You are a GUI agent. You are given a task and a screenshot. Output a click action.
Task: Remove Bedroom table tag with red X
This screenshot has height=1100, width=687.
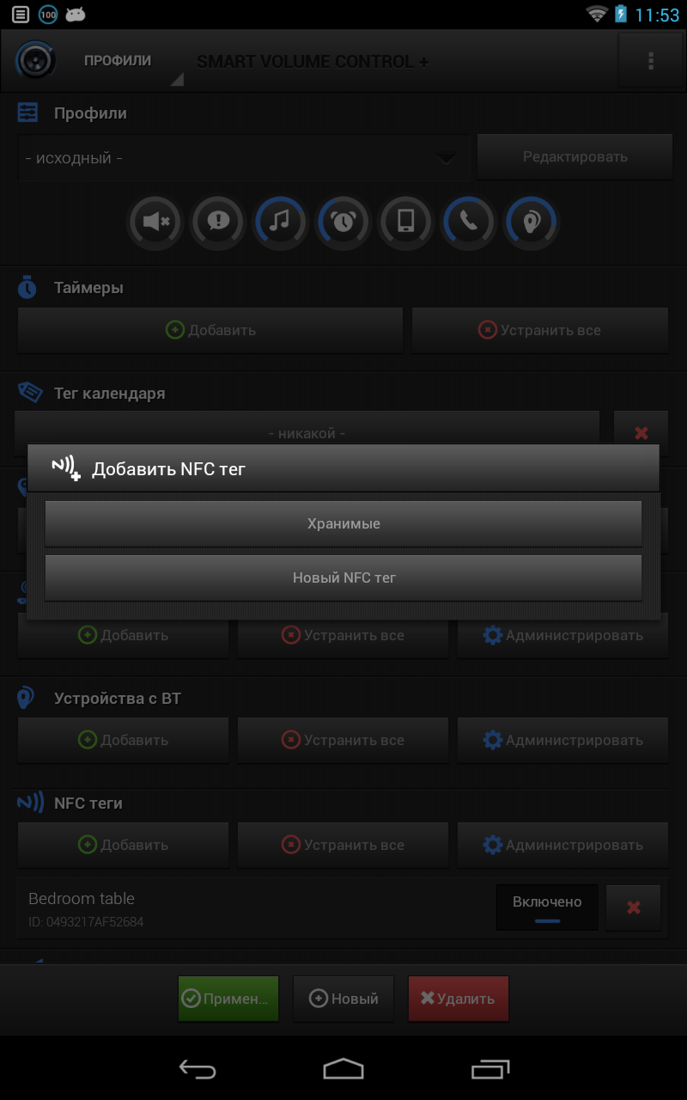[634, 907]
